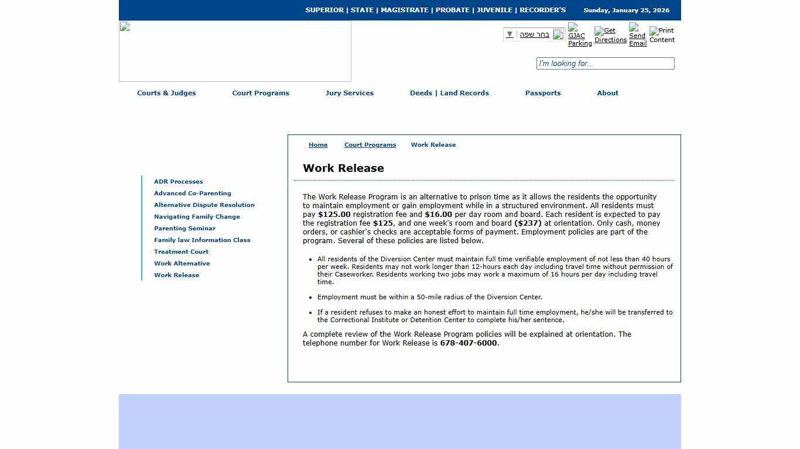The width and height of the screenshot is (800, 449).
Task: Open the Jury Services menu
Action: tap(350, 93)
